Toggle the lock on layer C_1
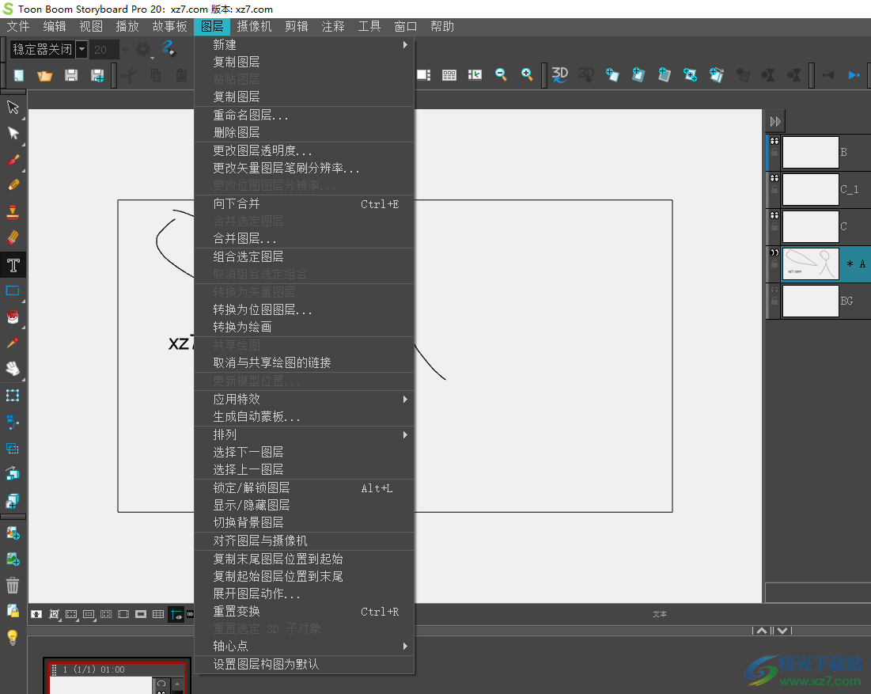 pos(774,189)
